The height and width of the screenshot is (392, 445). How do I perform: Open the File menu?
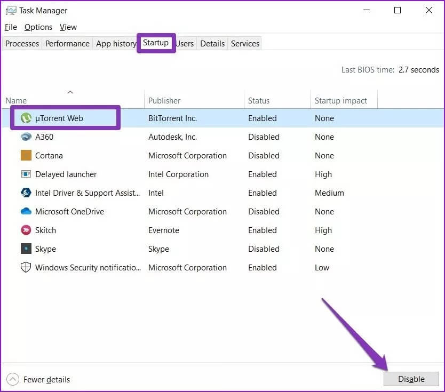[11, 27]
